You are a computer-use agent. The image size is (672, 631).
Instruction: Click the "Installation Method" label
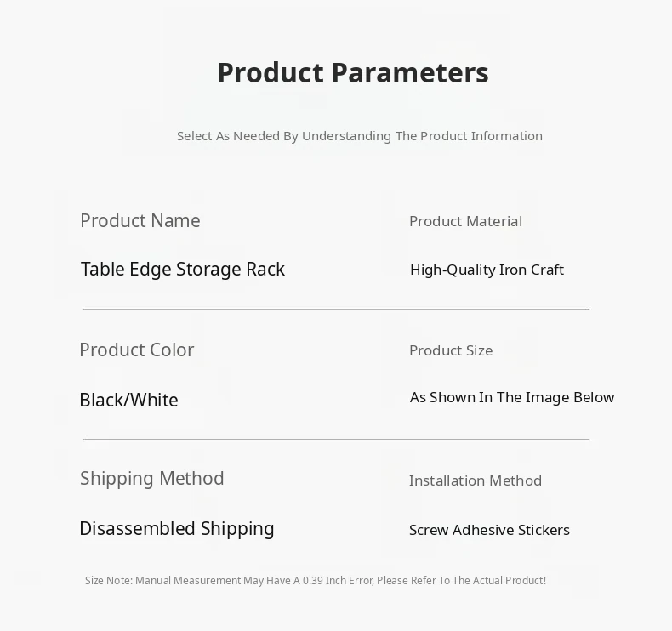click(475, 480)
